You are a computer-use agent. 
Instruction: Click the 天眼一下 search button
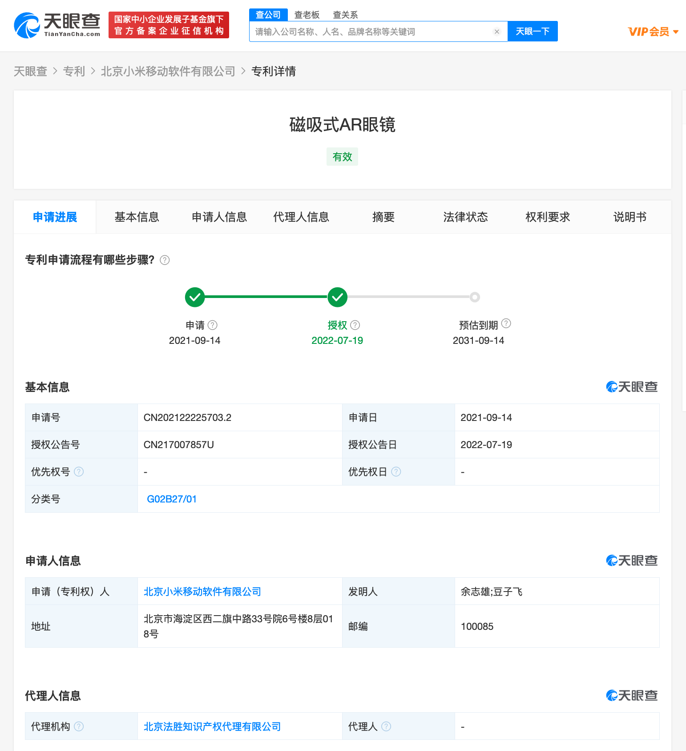tap(533, 31)
